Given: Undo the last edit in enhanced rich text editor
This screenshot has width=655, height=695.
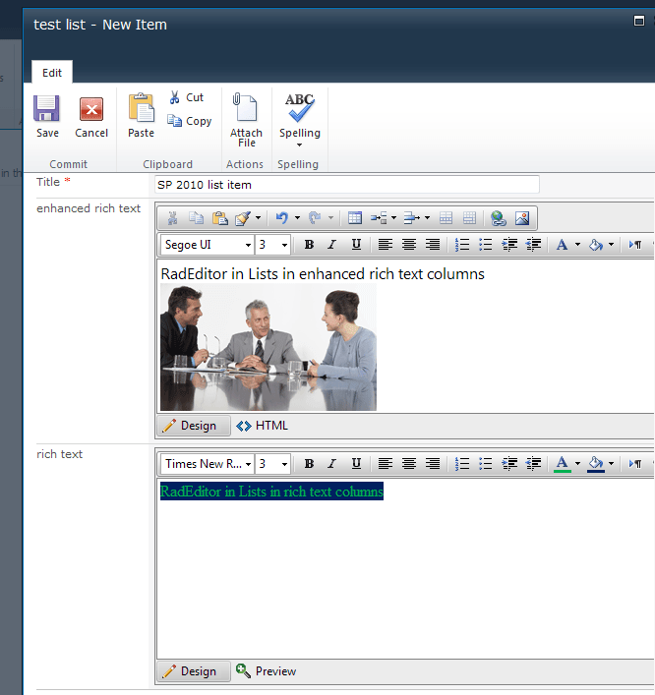Looking at the screenshot, I should (x=282, y=218).
